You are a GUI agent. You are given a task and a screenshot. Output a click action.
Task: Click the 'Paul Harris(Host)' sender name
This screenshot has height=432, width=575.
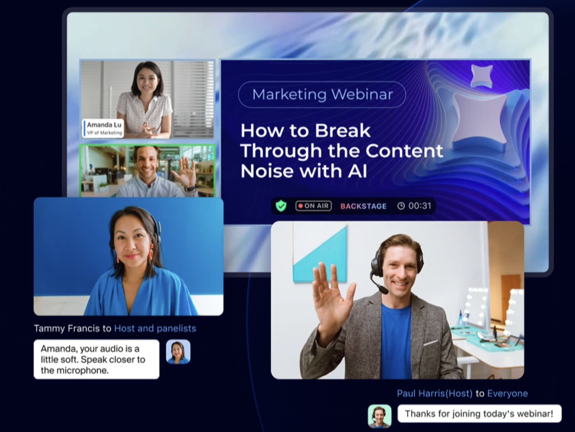tap(434, 393)
